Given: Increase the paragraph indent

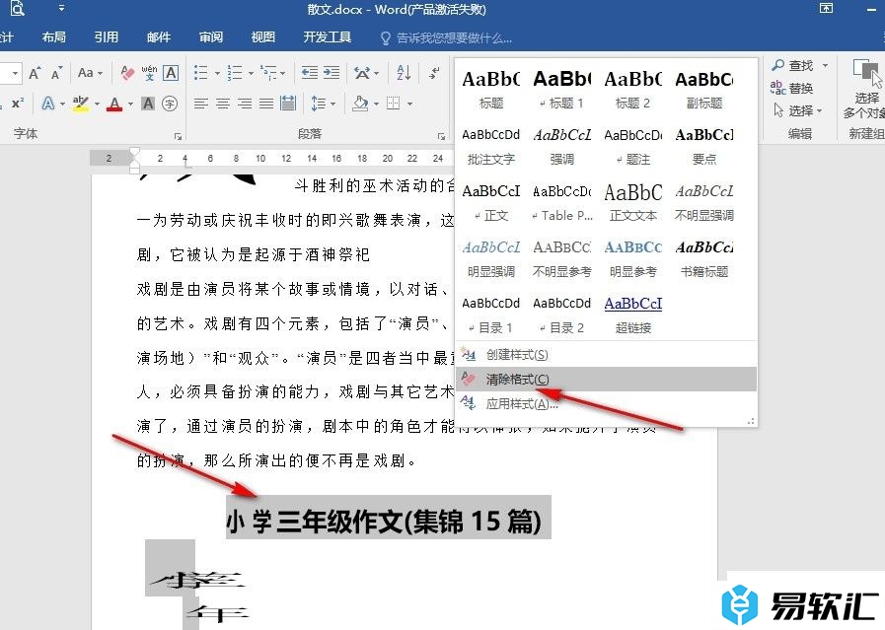Looking at the screenshot, I should click(x=331, y=73).
